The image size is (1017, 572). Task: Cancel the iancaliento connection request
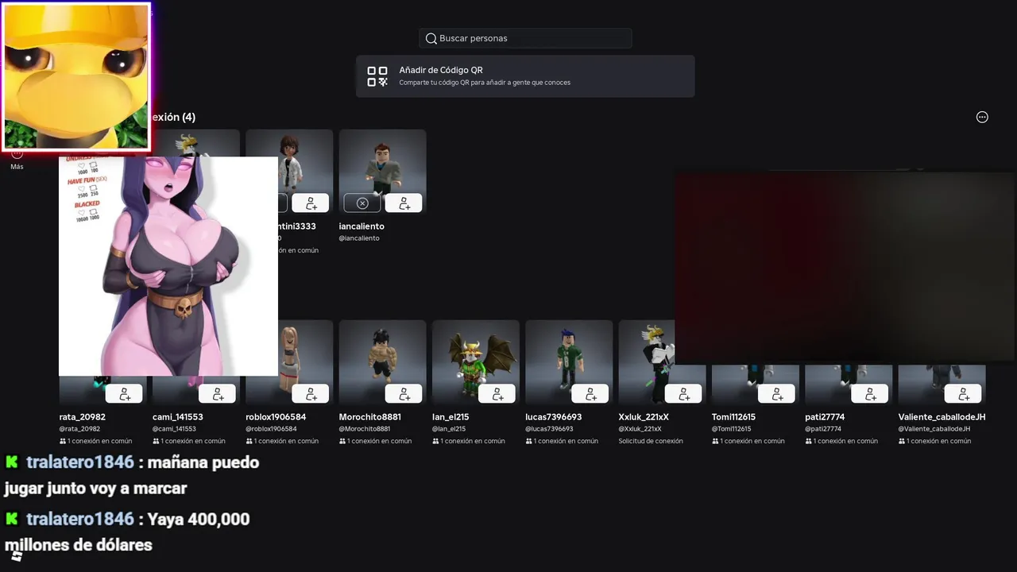click(x=362, y=203)
